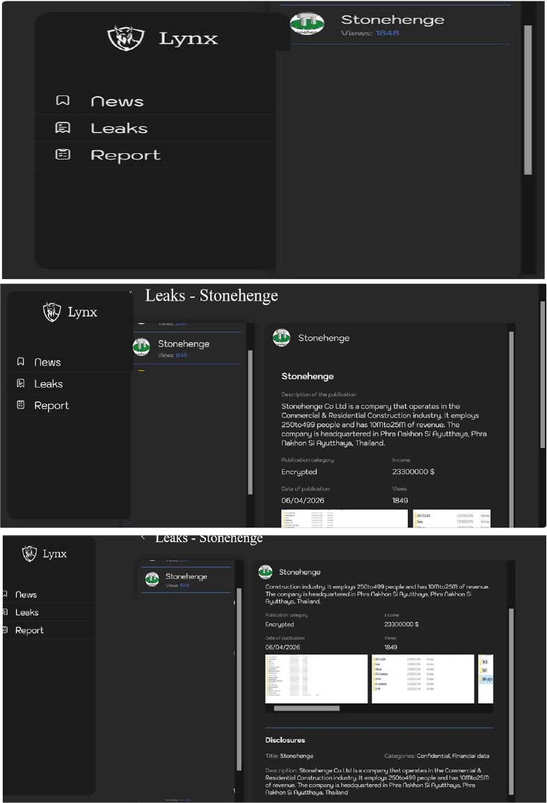Click the Leaks icon in the topmost sidebar

click(63, 128)
